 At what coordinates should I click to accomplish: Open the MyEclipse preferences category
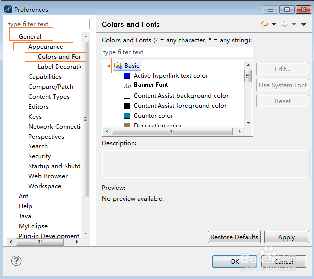tap(33, 226)
